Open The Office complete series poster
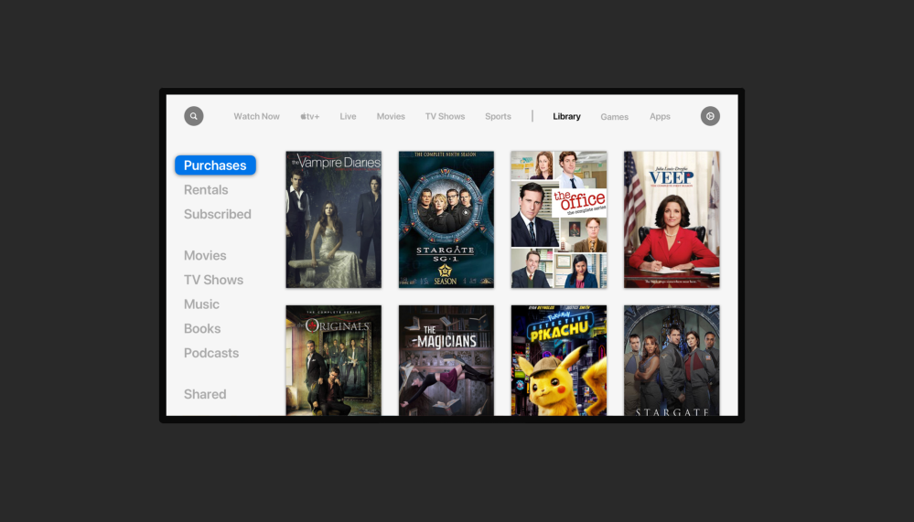The width and height of the screenshot is (914, 522). (x=559, y=219)
